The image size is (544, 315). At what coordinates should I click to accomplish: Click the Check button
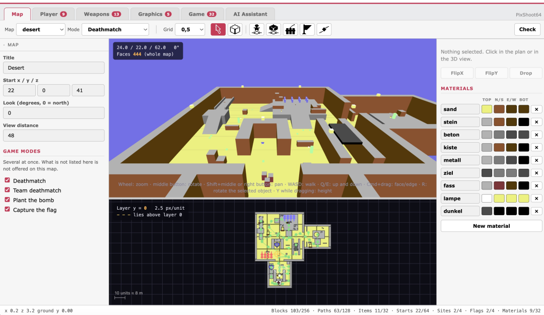[527, 30]
